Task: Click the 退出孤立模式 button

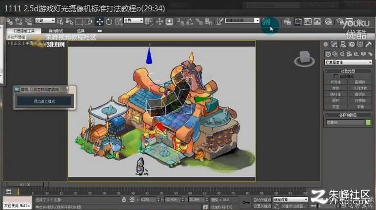Action: point(44,101)
